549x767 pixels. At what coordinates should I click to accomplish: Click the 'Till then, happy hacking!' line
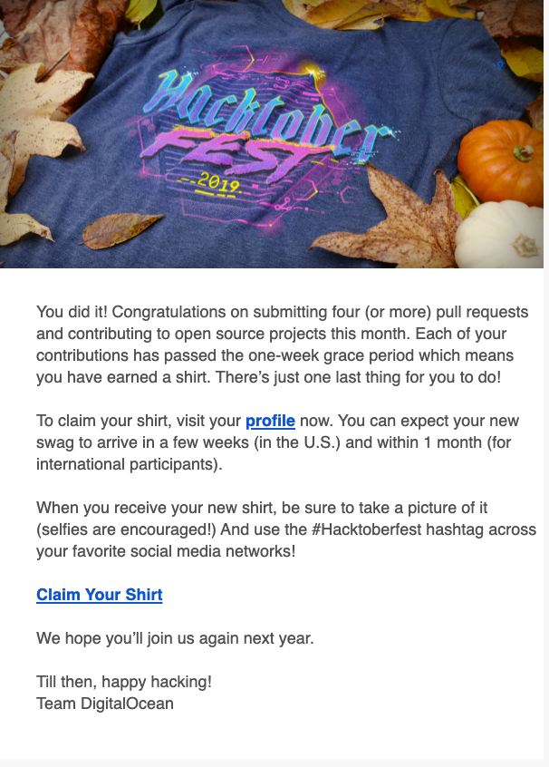coord(124,682)
